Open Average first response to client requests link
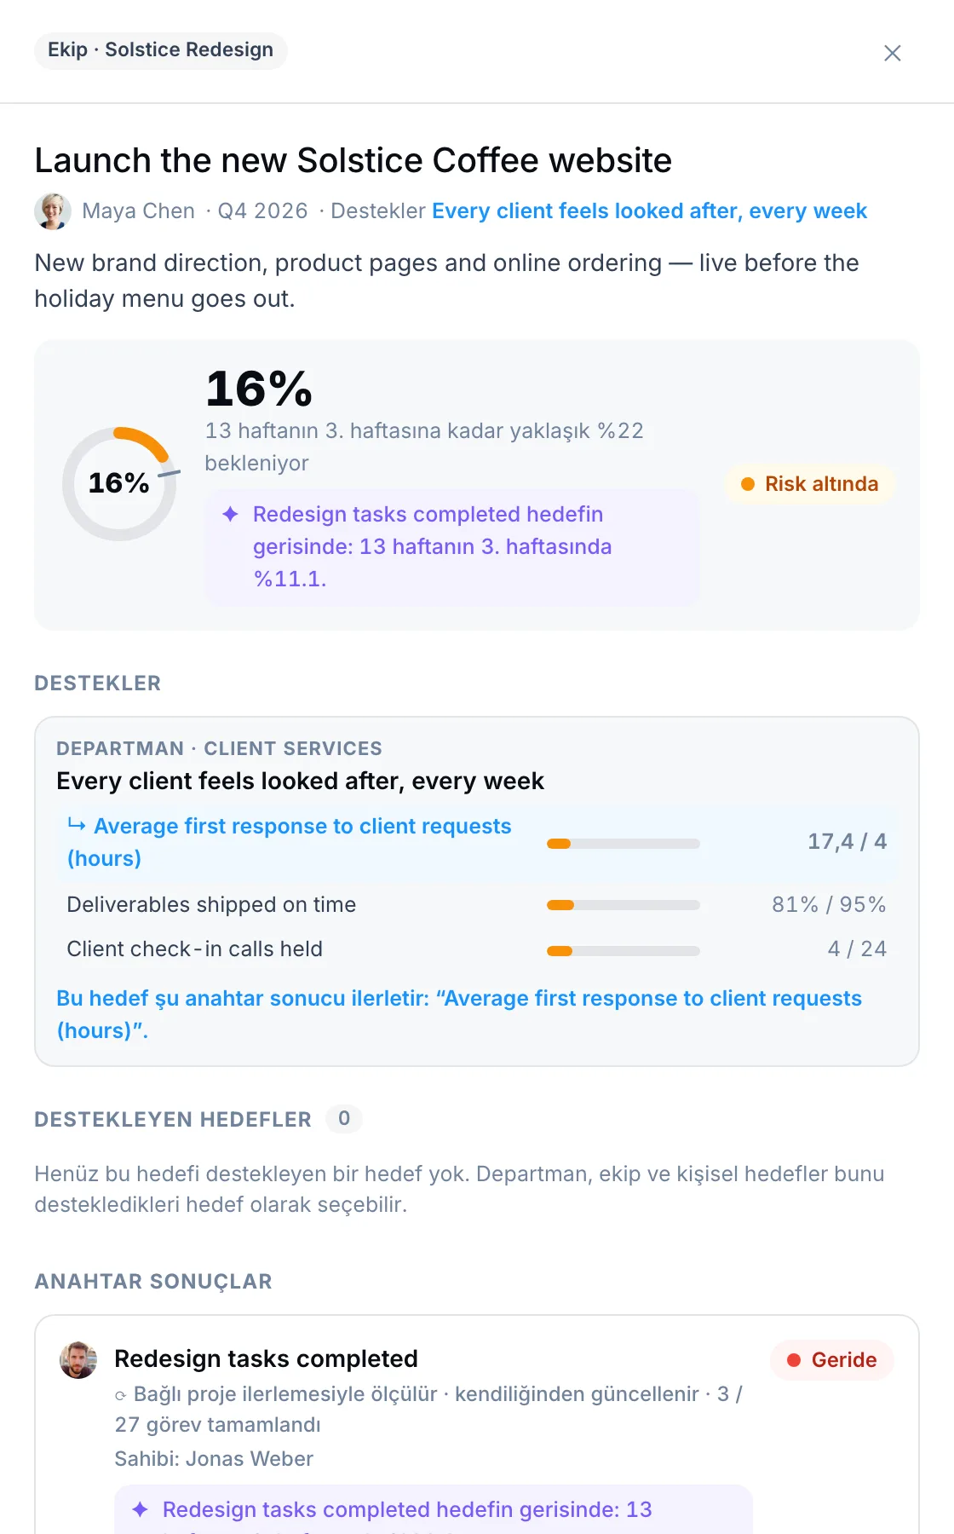The width and height of the screenshot is (954, 1534). click(x=289, y=842)
